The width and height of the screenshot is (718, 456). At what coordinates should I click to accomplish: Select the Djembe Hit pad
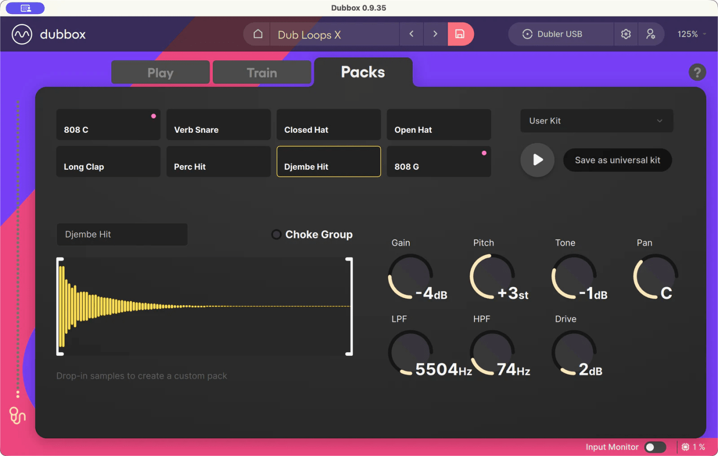[329, 162]
